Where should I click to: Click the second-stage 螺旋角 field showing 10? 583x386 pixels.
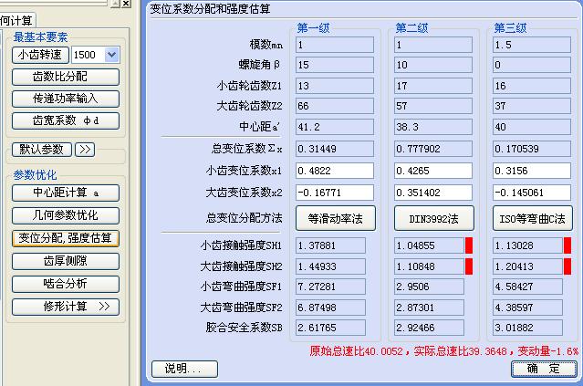(433, 65)
